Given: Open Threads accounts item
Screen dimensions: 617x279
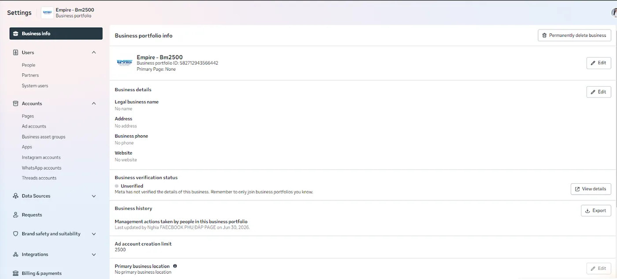Looking at the screenshot, I should [x=39, y=178].
